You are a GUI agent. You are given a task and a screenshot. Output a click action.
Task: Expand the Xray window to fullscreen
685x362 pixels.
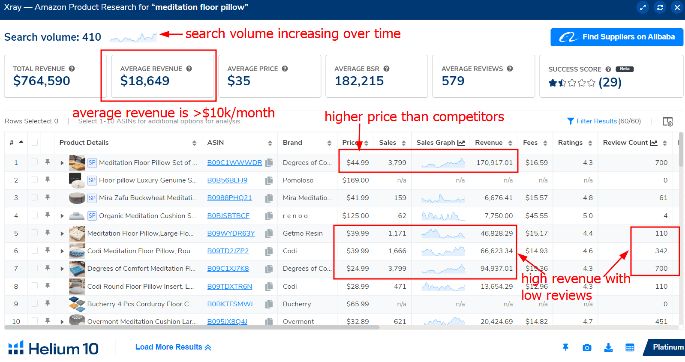643,7
